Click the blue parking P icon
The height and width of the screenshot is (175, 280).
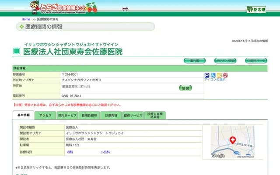click(x=207, y=75)
